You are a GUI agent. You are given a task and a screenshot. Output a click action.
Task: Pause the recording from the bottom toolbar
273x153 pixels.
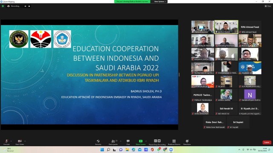pos(155,141)
